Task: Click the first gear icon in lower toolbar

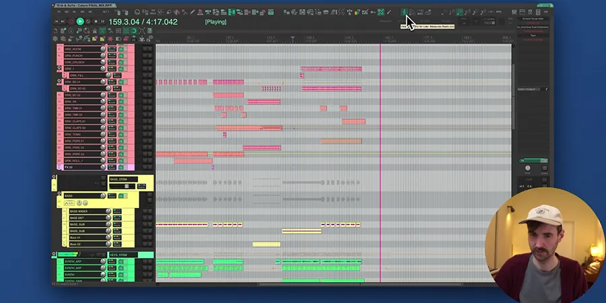Action: pyautogui.click(x=56, y=38)
